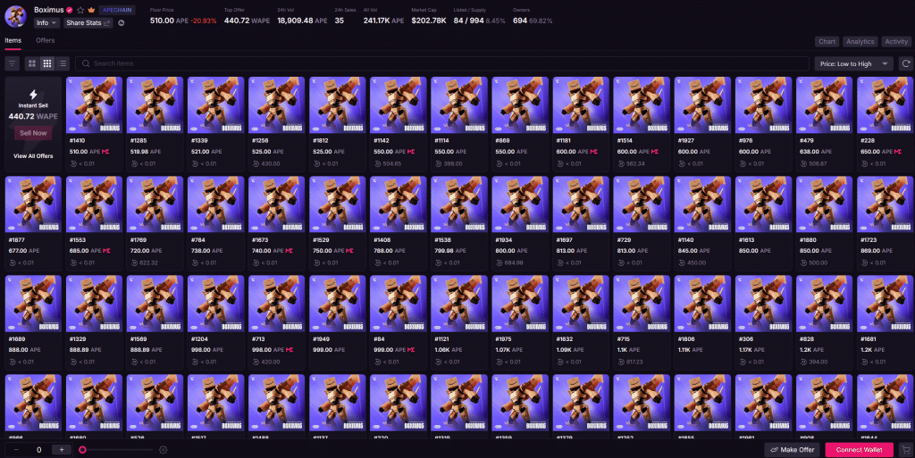The height and width of the screenshot is (458, 915).
Task: Switch to large grid view
Action: pos(32,63)
